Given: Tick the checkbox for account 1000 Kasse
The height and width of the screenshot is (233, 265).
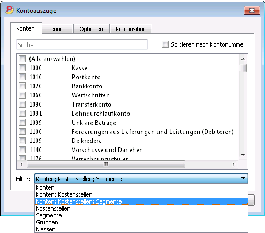Looking at the screenshot, I should pos(22,68).
